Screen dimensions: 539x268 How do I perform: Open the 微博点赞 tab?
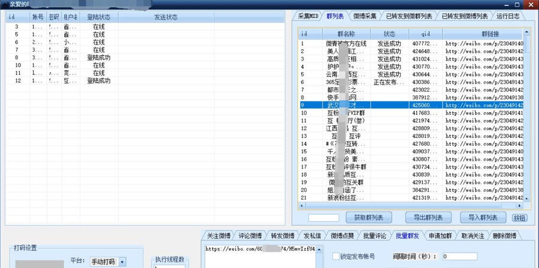click(x=342, y=236)
